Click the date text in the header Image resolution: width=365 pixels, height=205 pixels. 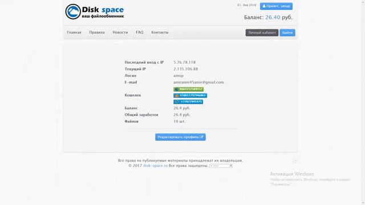[247, 5]
